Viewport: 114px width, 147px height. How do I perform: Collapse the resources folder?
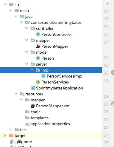[16, 94]
